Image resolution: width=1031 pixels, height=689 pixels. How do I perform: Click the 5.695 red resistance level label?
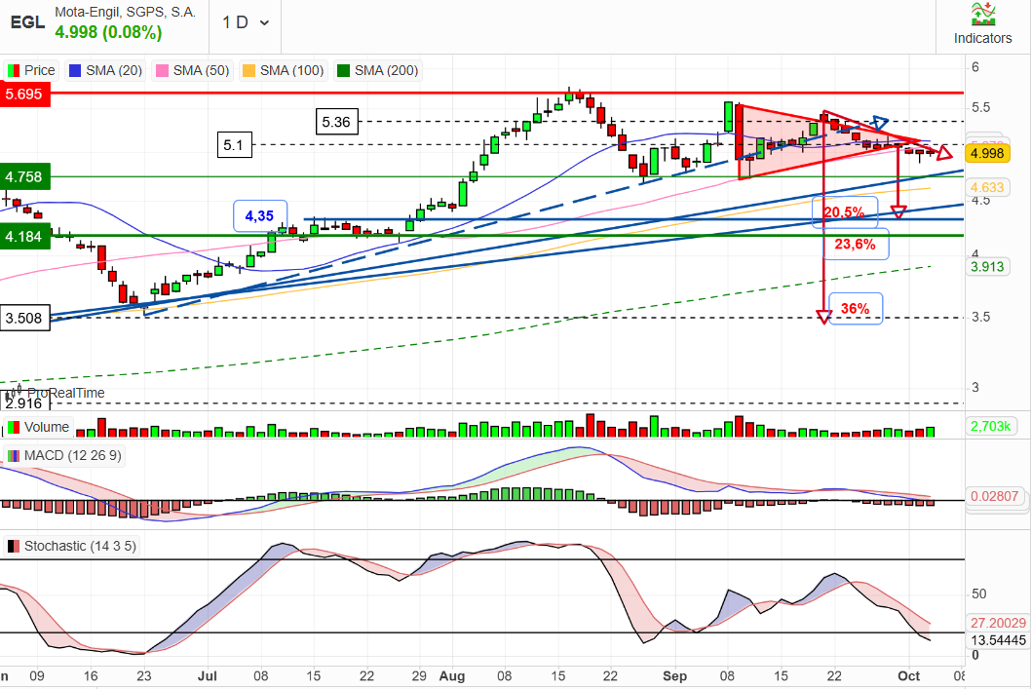coord(24,94)
